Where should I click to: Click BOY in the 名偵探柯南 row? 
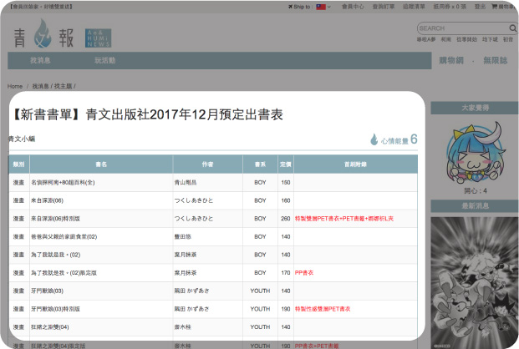tap(260, 183)
